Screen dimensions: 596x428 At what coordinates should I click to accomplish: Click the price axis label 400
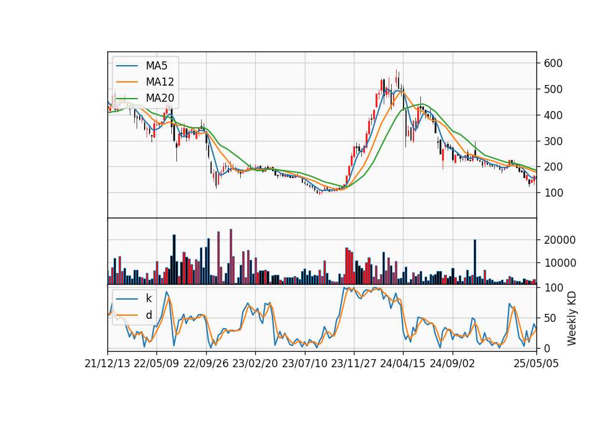(553, 115)
